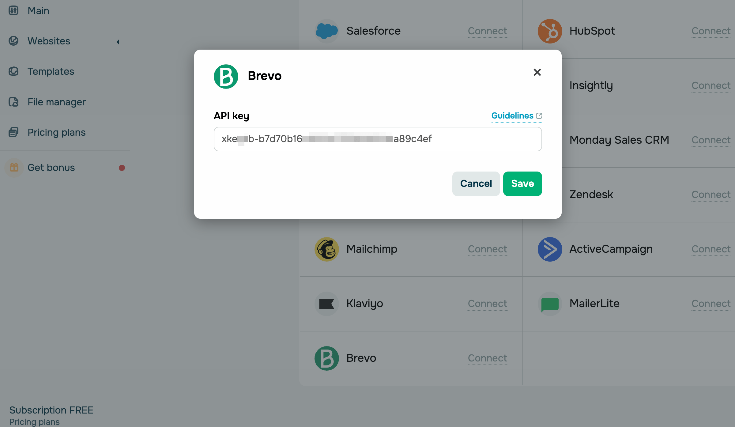Image resolution: width=735 pixels, height=427 pixels.
Task: Click the Pricing plans sidebar icon
Action: click(13, 132)
